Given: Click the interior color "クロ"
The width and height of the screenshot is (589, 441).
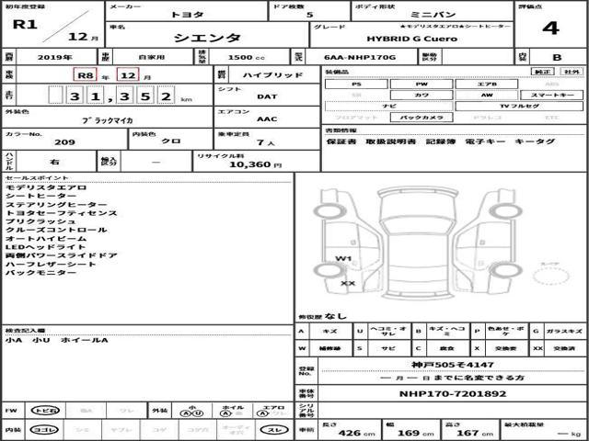Looking at the screenshot, I should click(x=171, y=141).
